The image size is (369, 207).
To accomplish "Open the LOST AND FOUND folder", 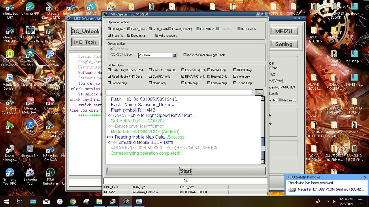I will [354, 106].
